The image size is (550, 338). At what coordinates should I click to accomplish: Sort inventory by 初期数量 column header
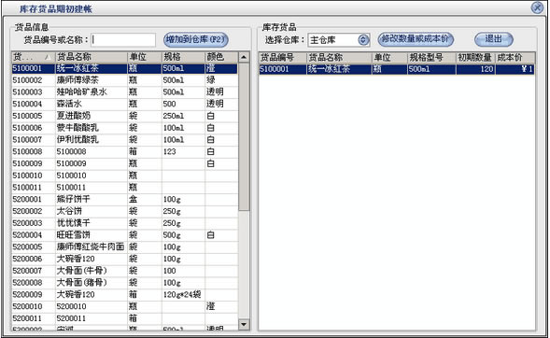click(x=475, y=58)
